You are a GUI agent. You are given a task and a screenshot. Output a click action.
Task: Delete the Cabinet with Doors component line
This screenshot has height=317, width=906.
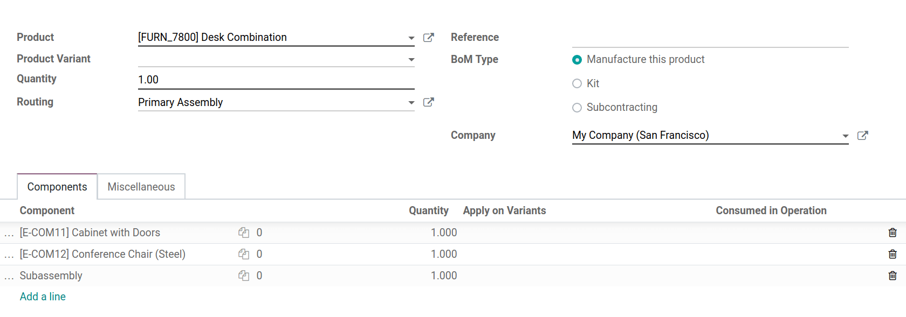pos(892,233)
